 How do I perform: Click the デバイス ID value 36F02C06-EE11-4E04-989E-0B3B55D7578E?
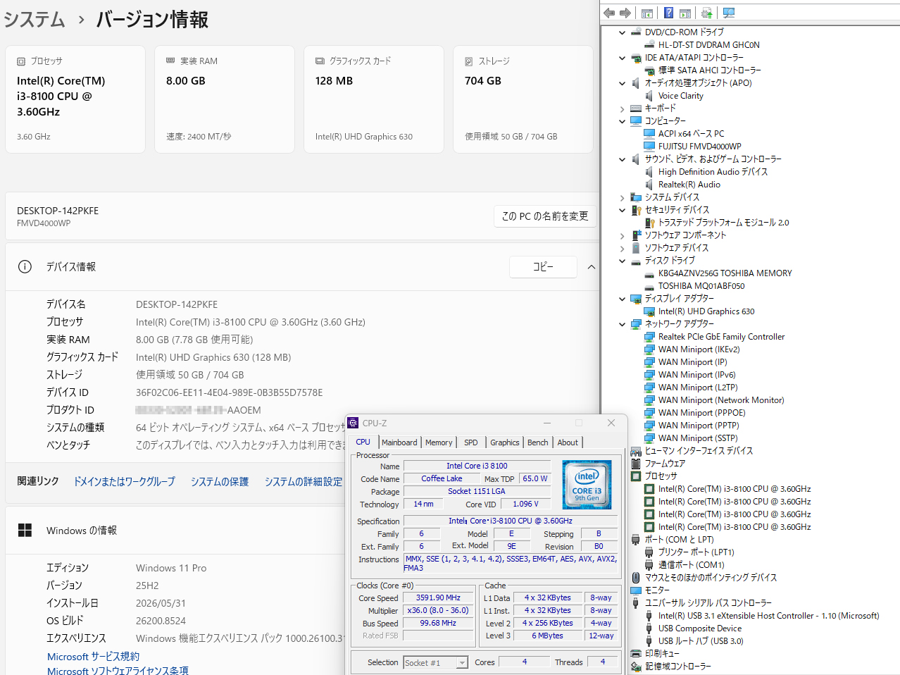click(229, 392)
